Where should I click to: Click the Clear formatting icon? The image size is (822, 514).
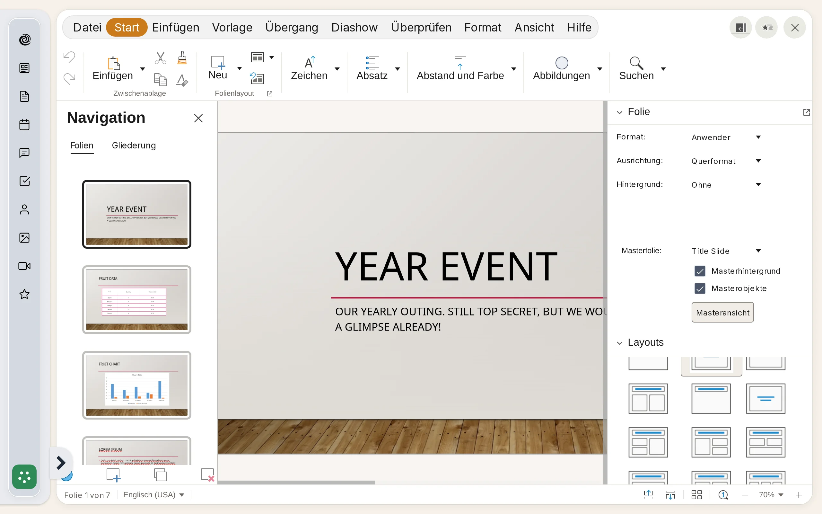tap(182, 80)
